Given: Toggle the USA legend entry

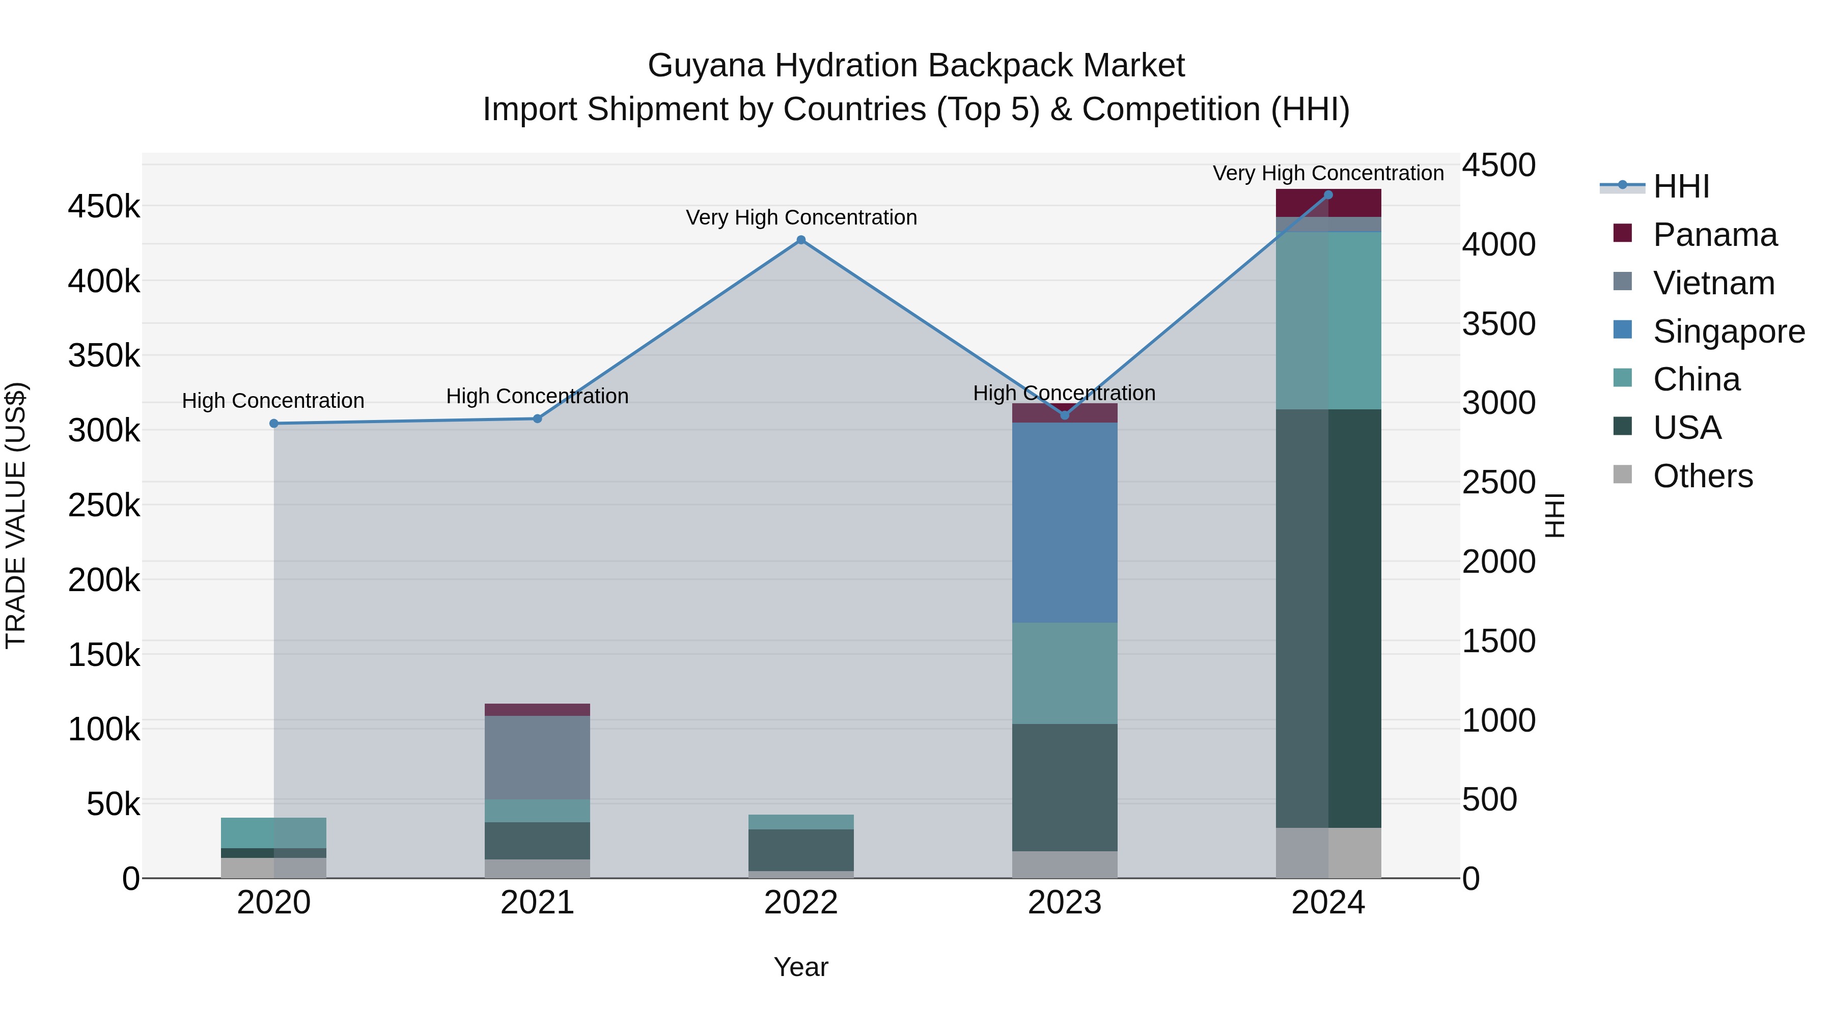Looking at the screenshot, I should [x=1667, y=428].
